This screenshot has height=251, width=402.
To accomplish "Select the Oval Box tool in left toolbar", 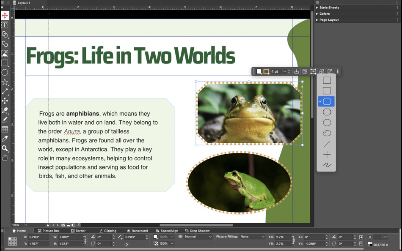I will tap(5, 73).
